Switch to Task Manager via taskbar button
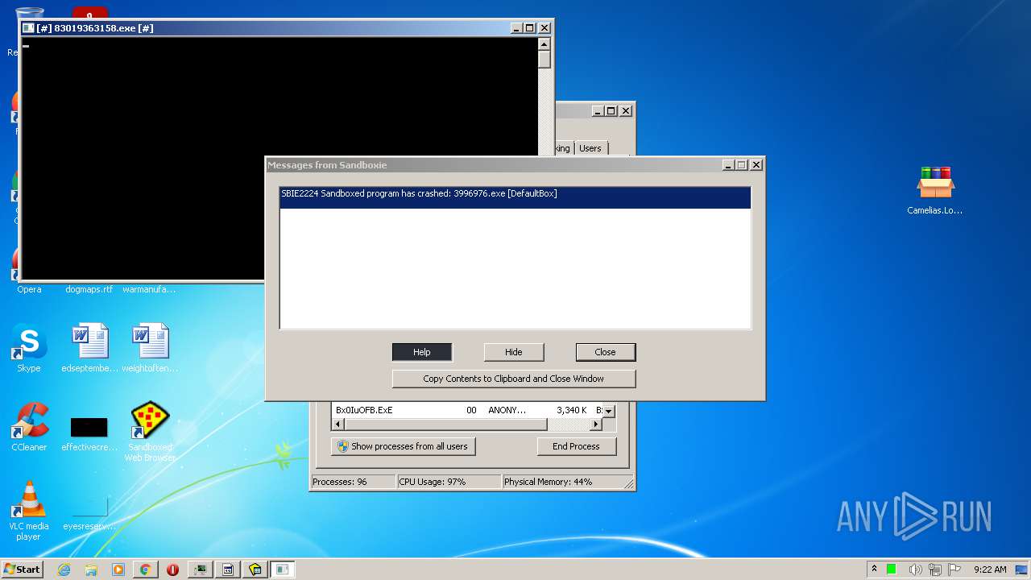Viewport: 1031px width, 580px height. [x=201, y=570]
